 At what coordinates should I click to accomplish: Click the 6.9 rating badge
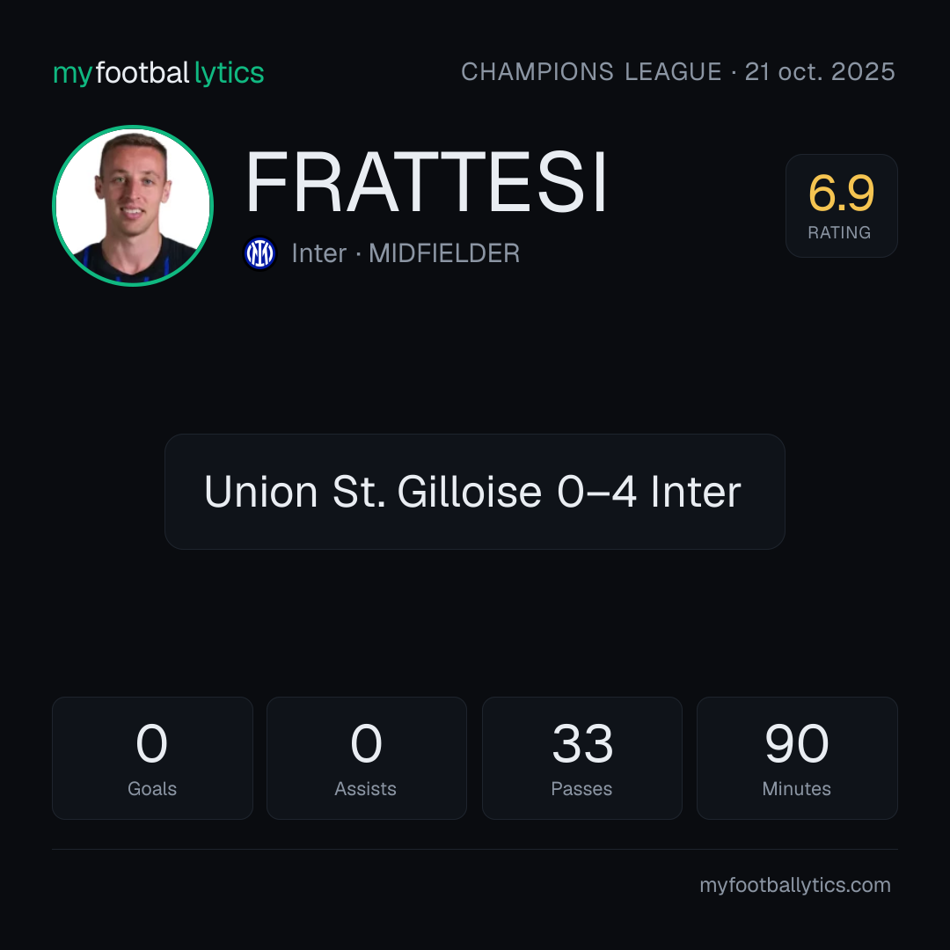tap(842, 206)
